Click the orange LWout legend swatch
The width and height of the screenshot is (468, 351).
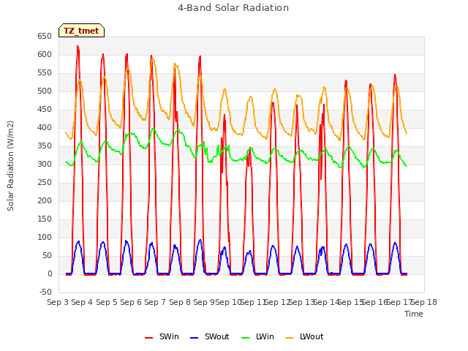tap(290, 338)
